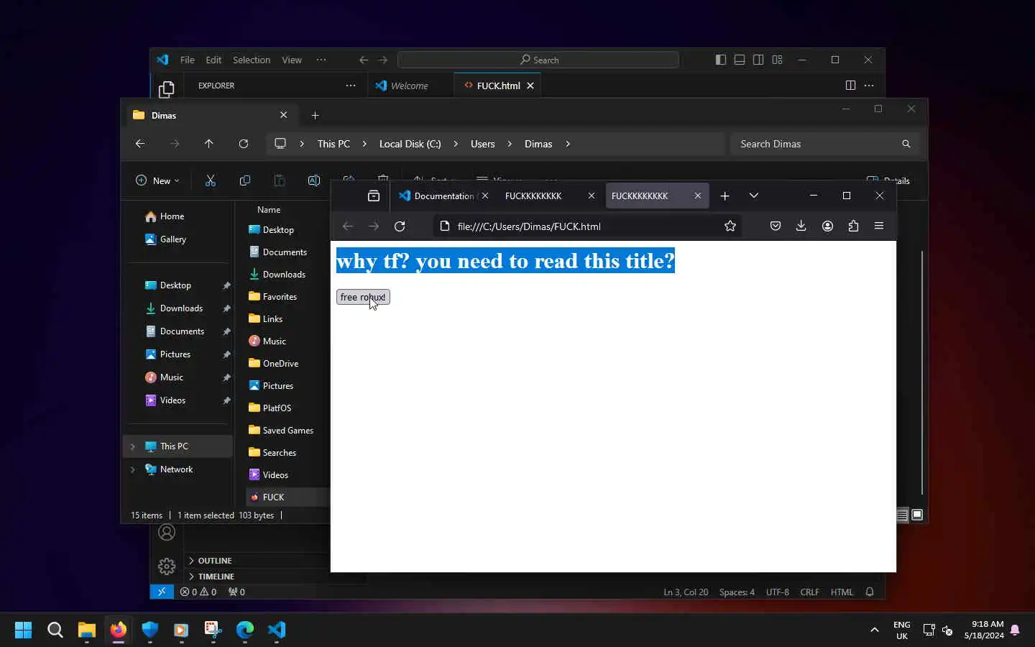Cut the selected file in Explorer
The image size is (1035, 647).
[x=211, y=180]
